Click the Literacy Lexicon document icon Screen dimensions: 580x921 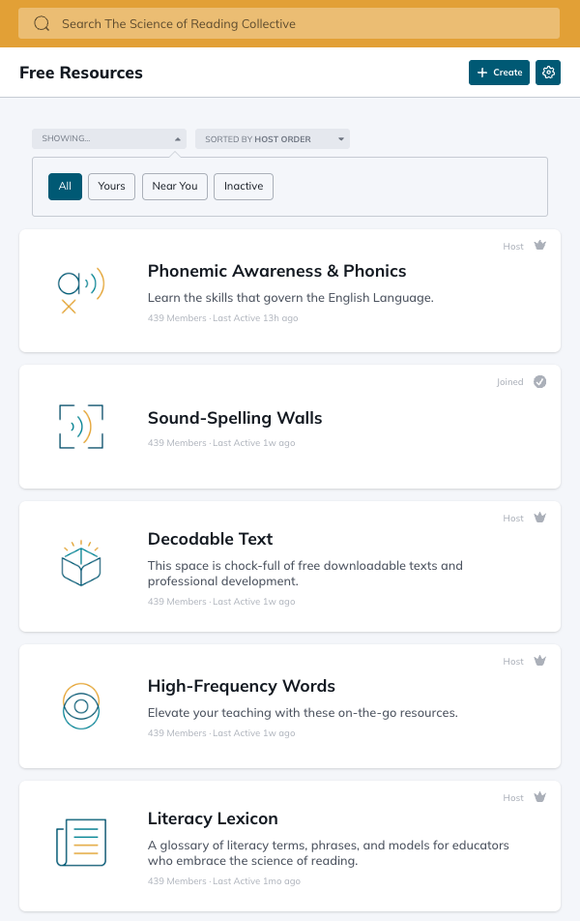(x=81, y=843)
